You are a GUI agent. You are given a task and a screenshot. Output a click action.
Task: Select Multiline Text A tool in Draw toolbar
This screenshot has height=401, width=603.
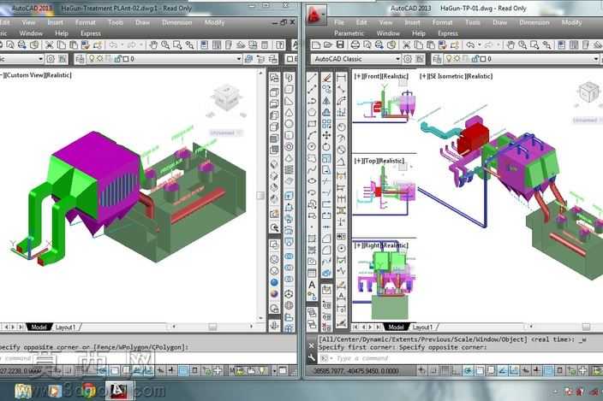[312, 285]
